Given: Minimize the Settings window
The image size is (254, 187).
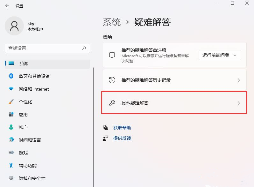Looking at the screenshot, I should pos(218,3).
